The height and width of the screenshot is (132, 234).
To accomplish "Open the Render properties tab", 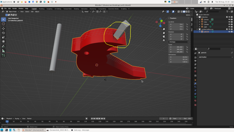I will [195, 57].
